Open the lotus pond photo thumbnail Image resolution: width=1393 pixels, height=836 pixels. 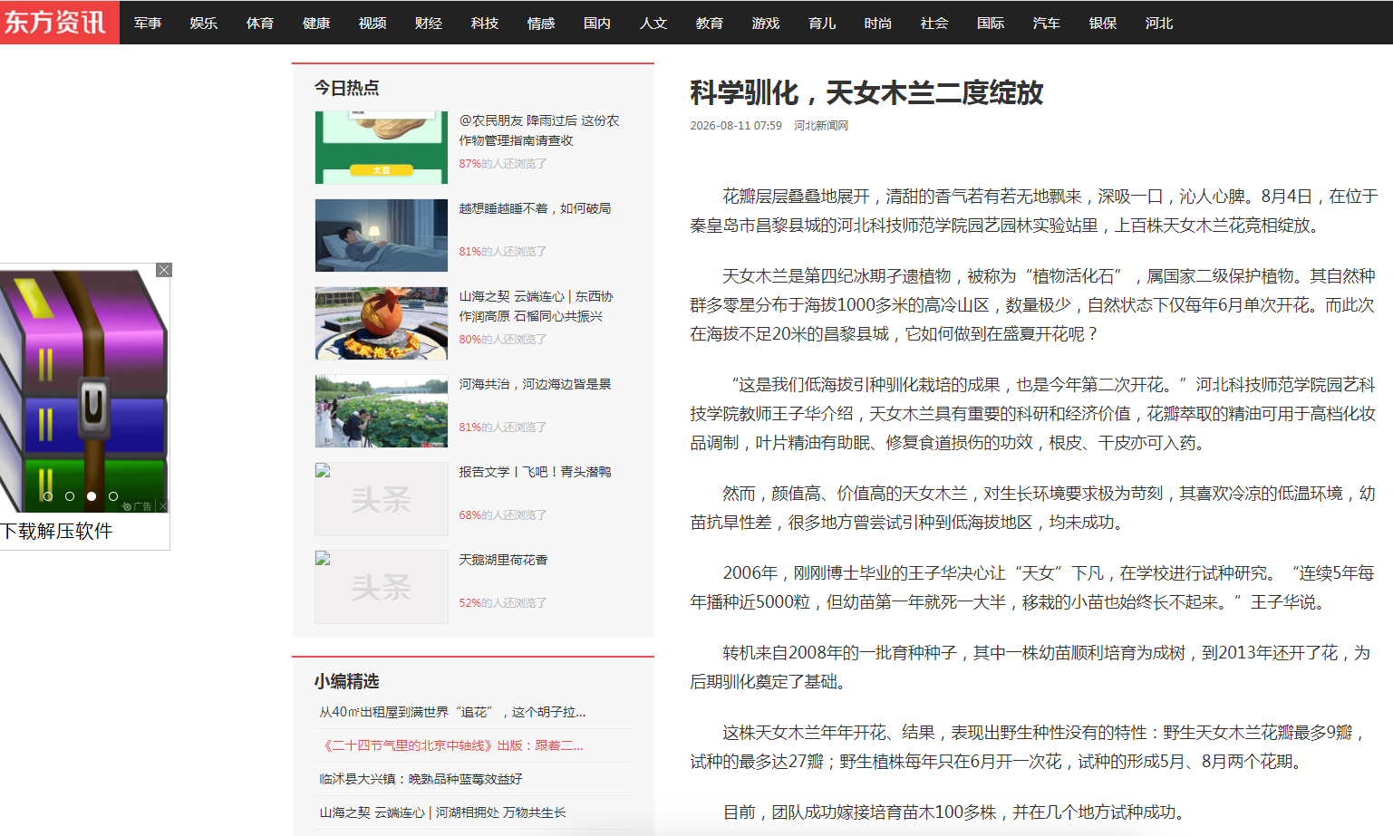[x=382, y=411]
